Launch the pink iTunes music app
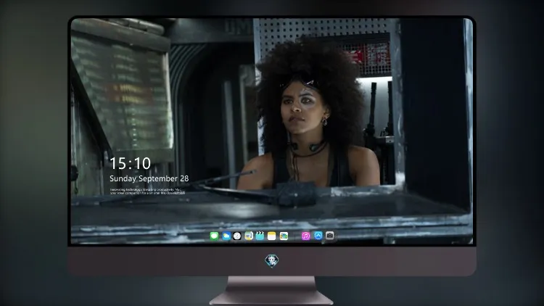This screenshot has width=544, height=306. pyautogui.click(x=305, y=236)
